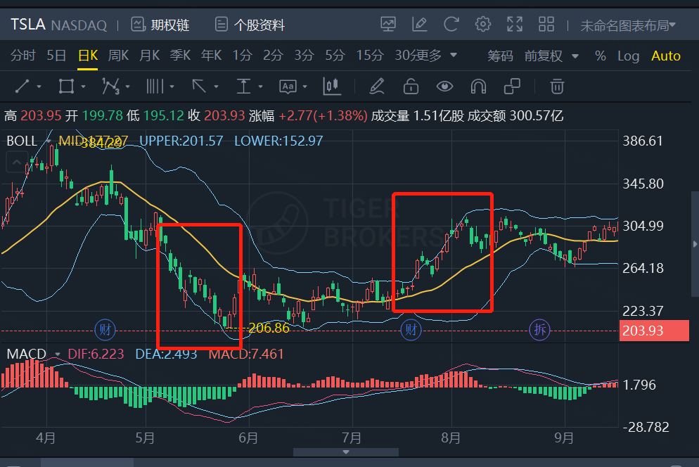Open the MACD indicator dropdown

[x=57, y=354]
